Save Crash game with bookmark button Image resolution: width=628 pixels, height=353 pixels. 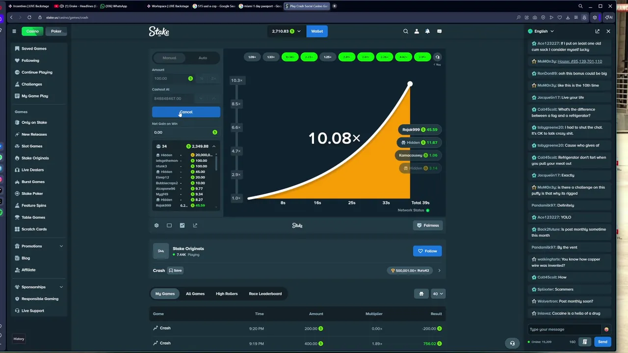coord(175,271)
